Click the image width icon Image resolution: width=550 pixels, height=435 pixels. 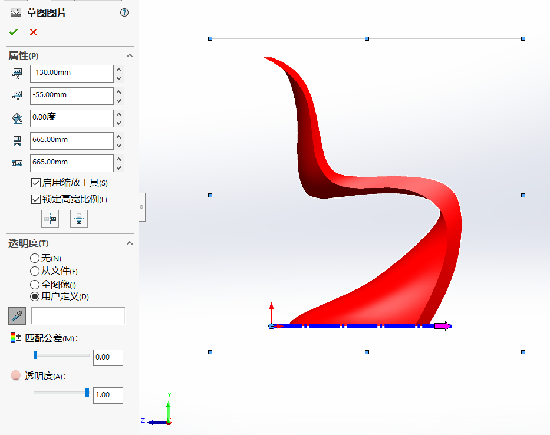17,141
